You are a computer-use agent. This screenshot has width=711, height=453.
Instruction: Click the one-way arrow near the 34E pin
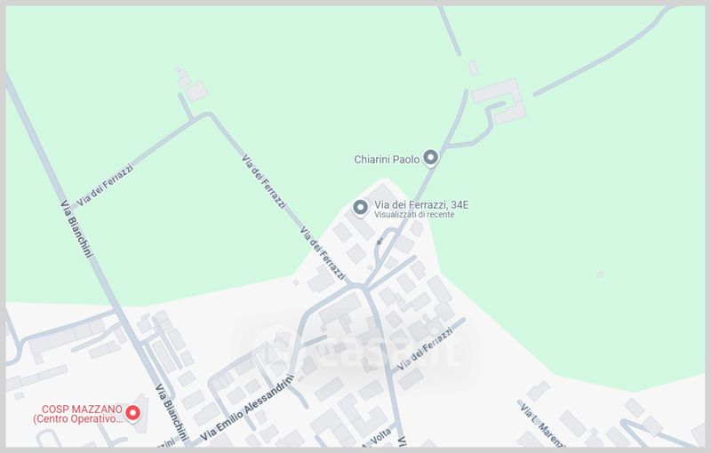coord(379,242)
